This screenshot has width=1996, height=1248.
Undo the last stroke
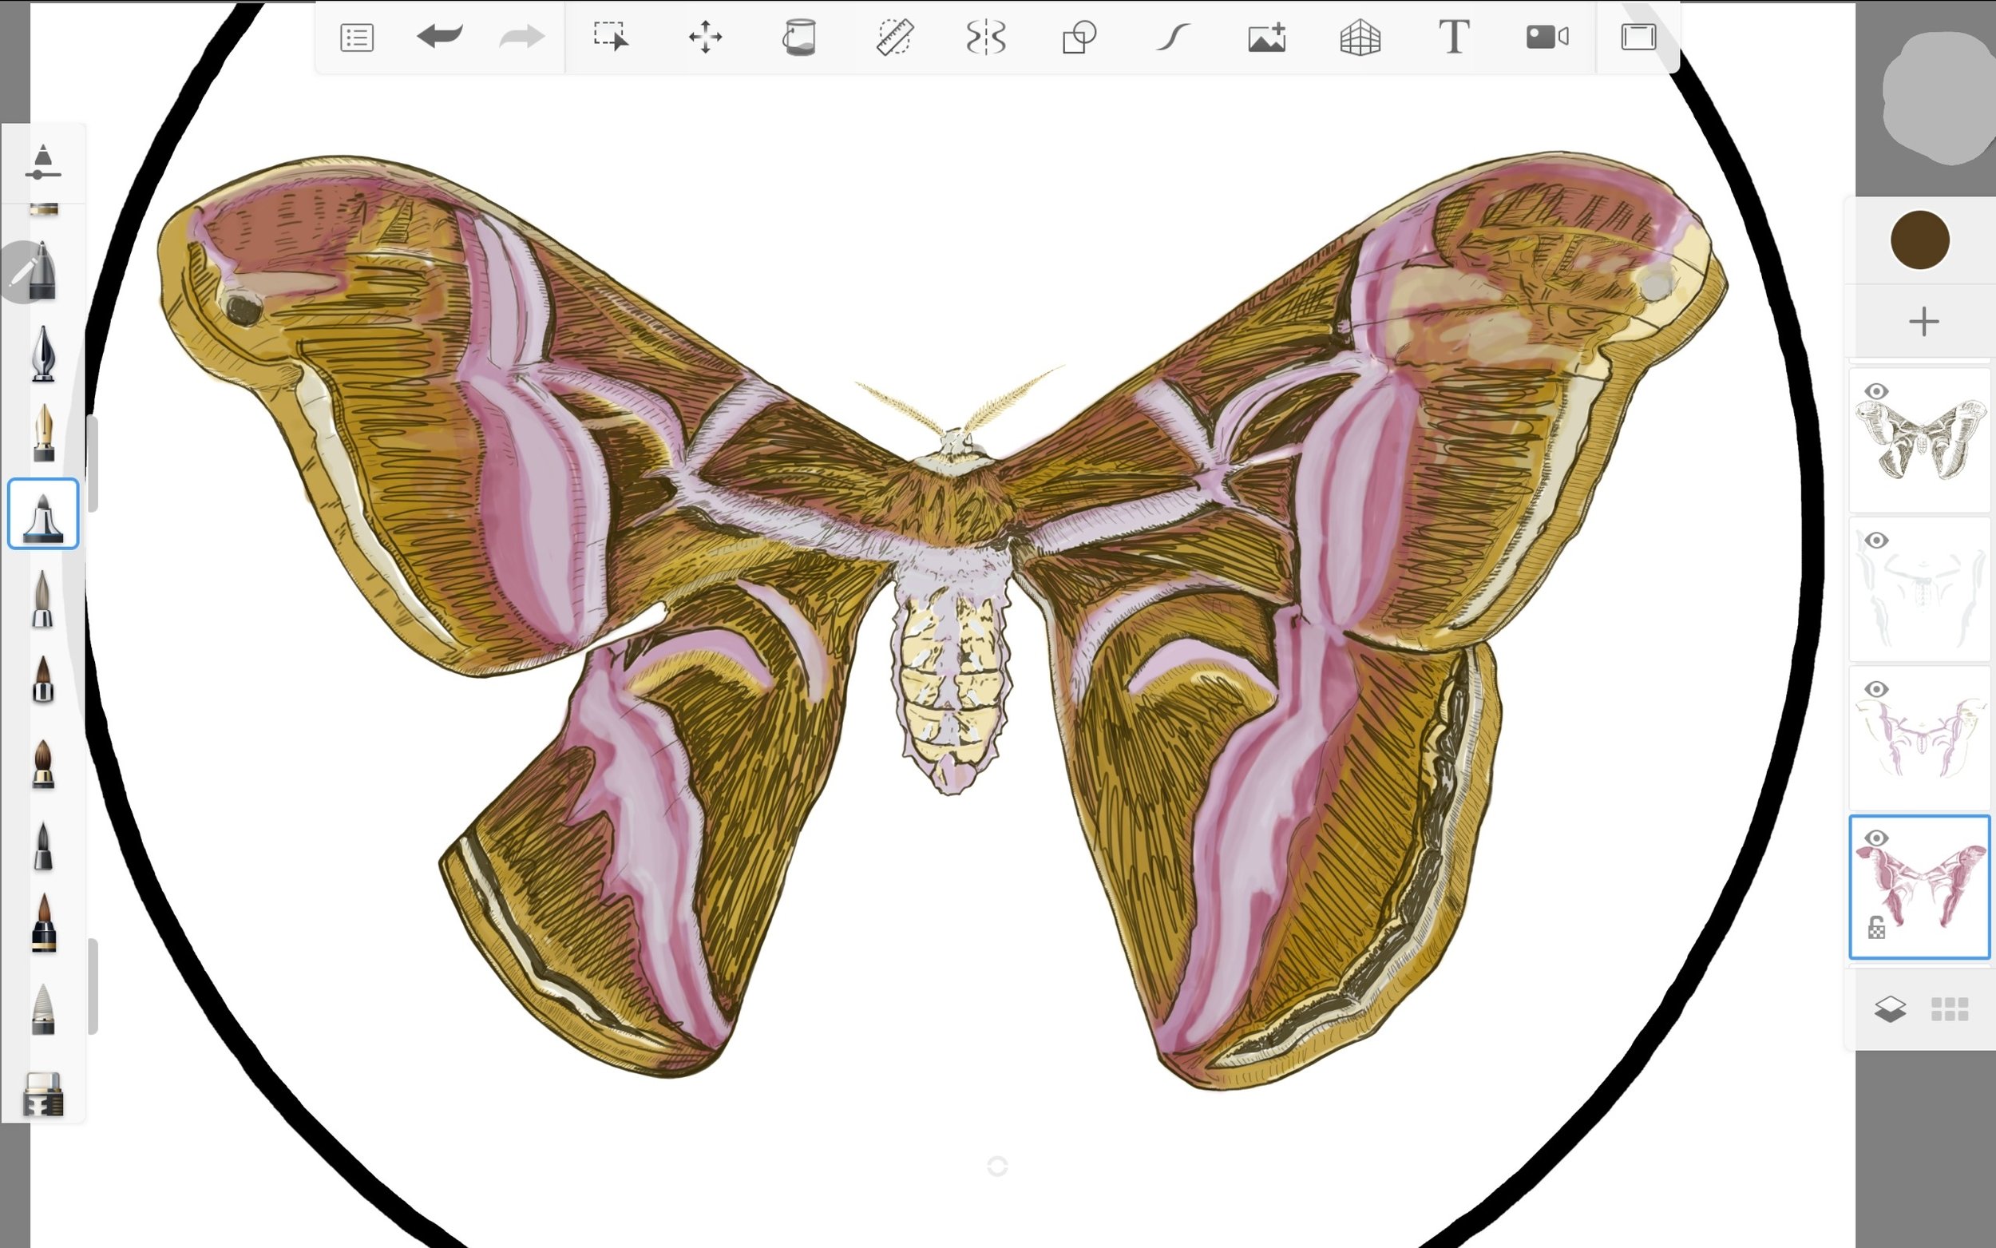(x=439, y=36)
